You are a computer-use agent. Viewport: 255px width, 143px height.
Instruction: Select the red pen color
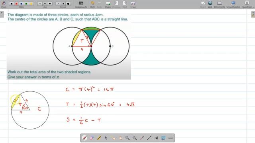pyautogui.click(x=16, y=4)
